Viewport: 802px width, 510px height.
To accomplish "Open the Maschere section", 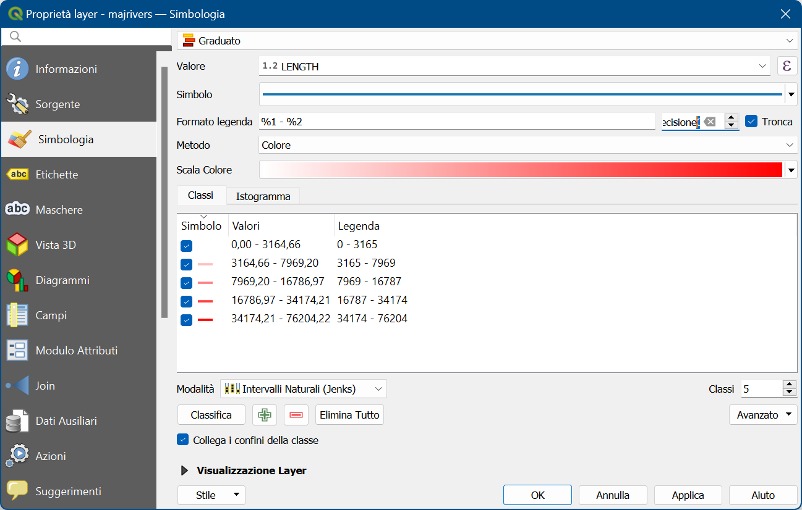I will [78, 210].
